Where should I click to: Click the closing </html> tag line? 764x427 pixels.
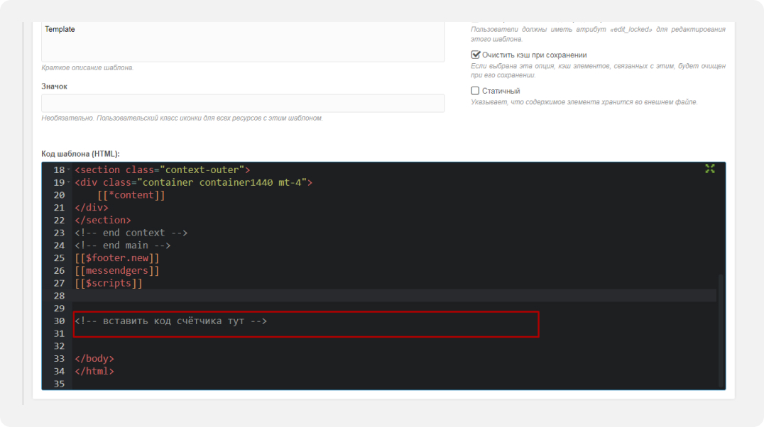[x=94, y=372]
